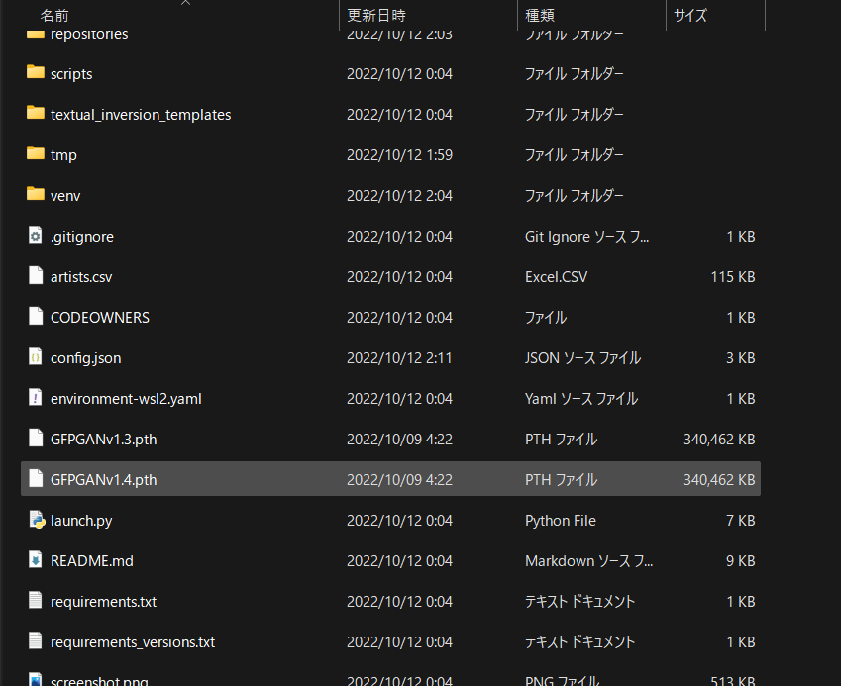This screenshot has width=841, height=686.
Task: Sort by the 名前 column header
Action: tap(54, 16)
